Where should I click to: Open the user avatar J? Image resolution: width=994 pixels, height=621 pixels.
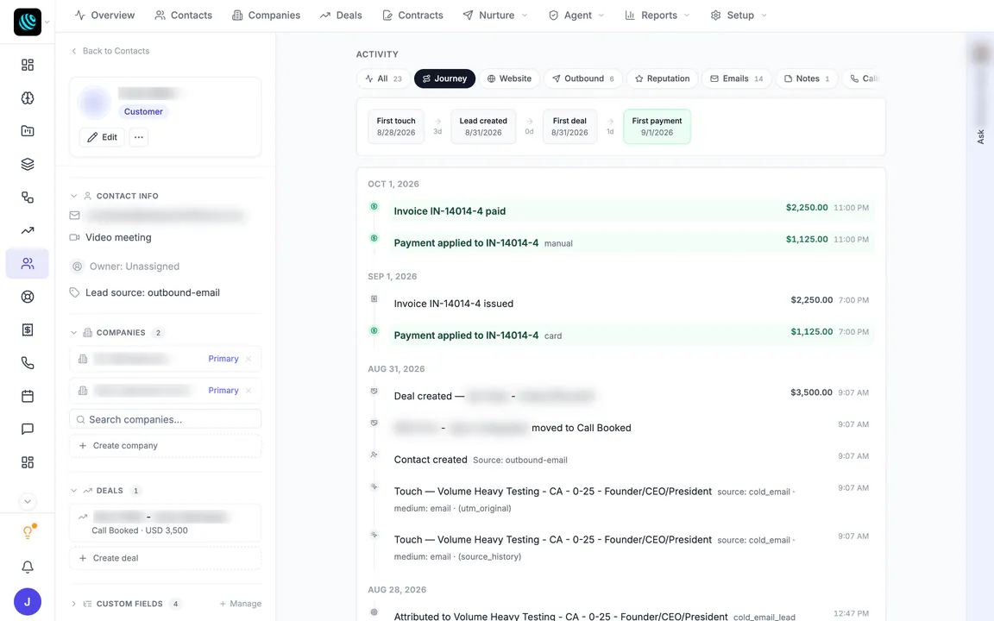click(28, 602)
